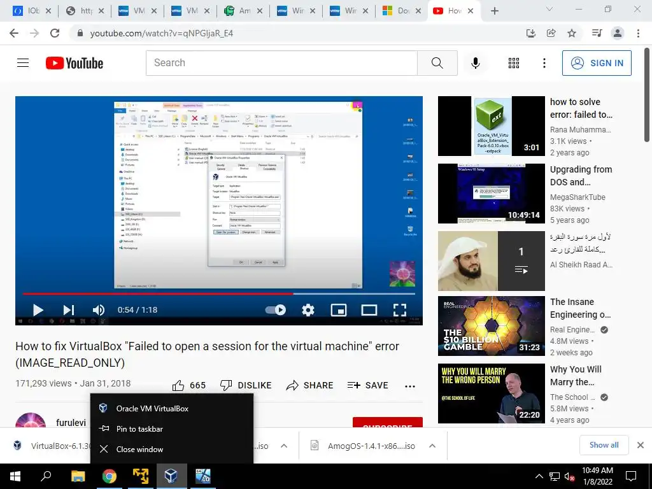Play the video
Screen dimensions: 652x489
pos(38,310)
